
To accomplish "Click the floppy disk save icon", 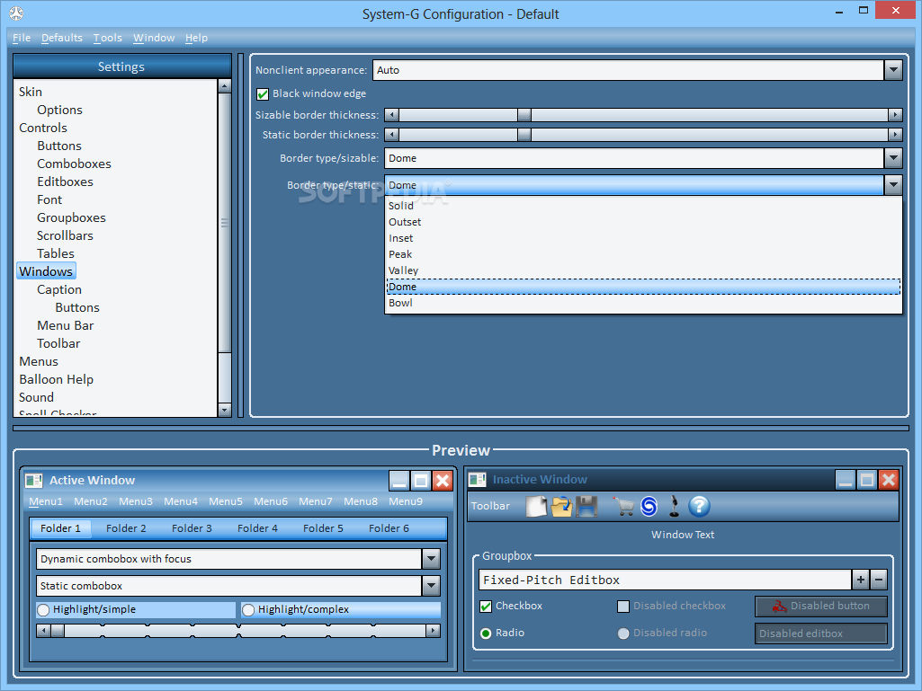I will 586,506.
